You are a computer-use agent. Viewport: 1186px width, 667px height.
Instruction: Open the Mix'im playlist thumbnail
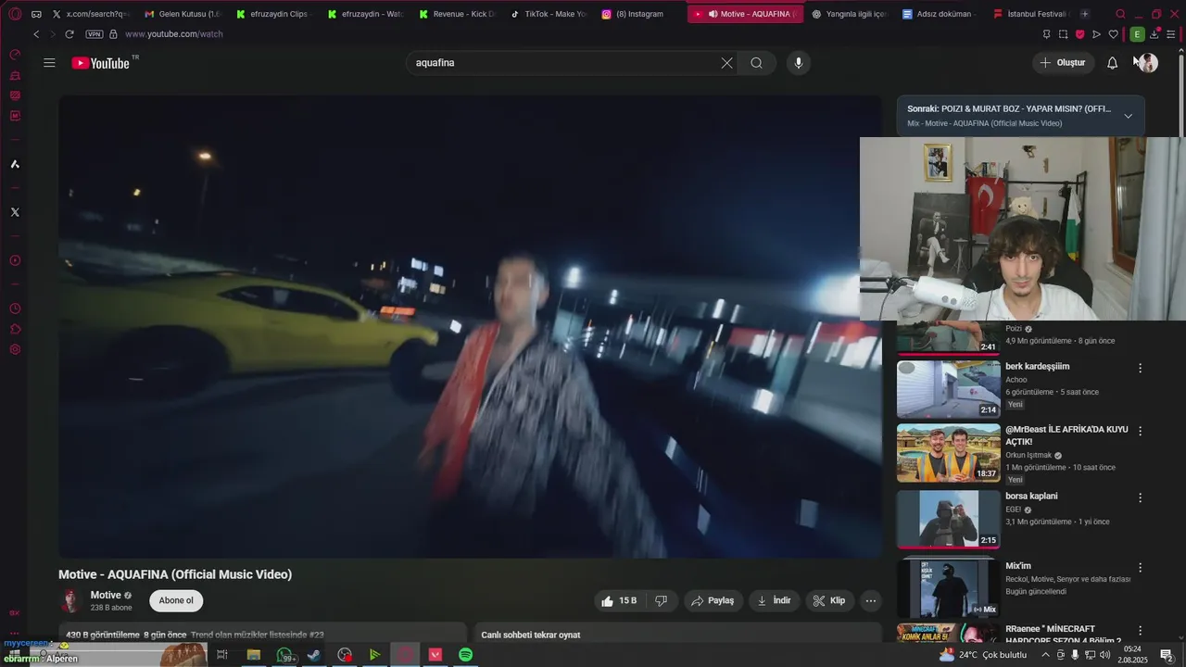949,588
